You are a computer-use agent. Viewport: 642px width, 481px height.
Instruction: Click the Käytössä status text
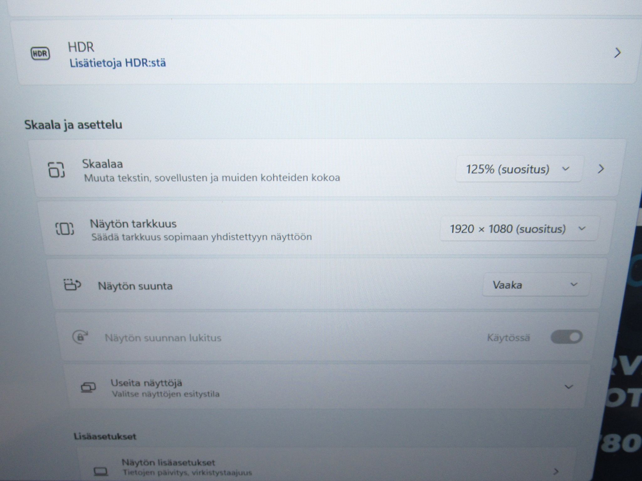[508, 338]
